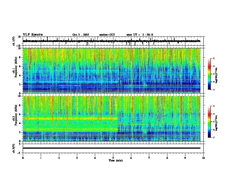The image size is (229, 177).
Task: Click the "2" kHz tick on ch.1 frequency axis
Action: tap(20, 84)
